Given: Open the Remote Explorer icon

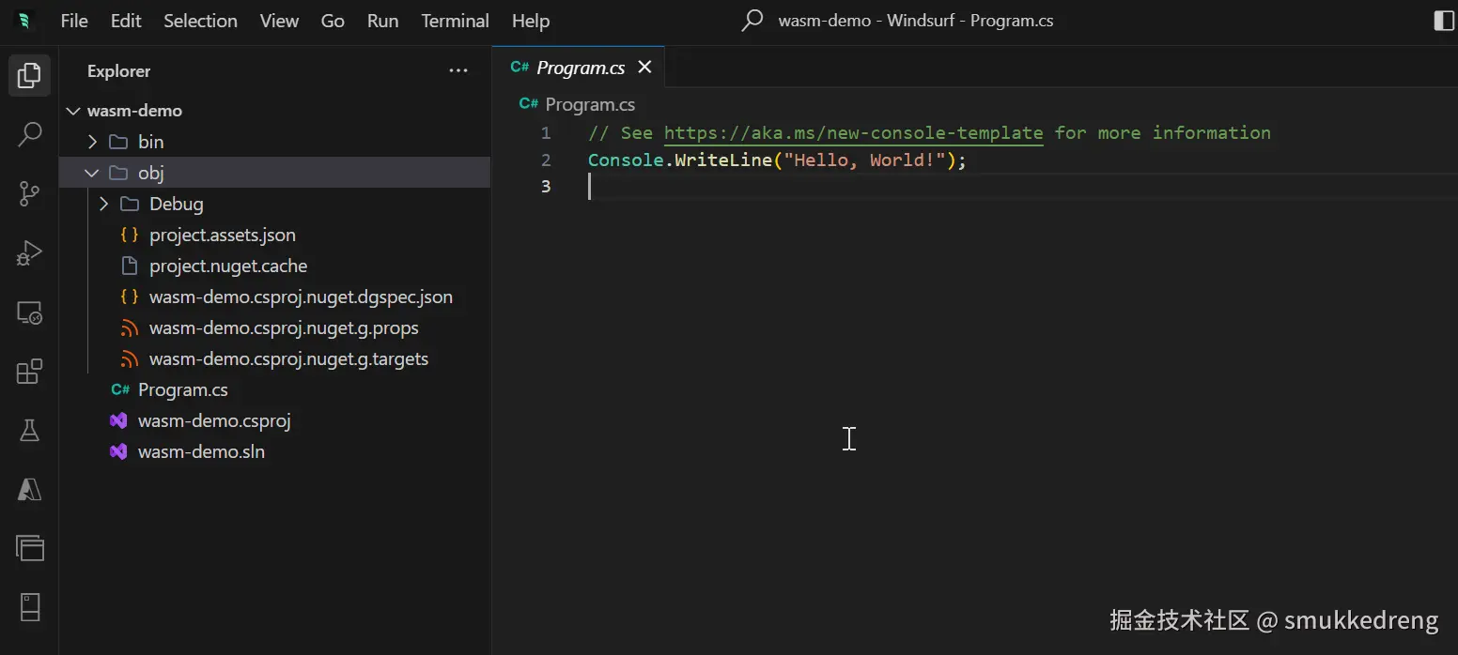Looking at the screenshot, I should coord(29,312).
